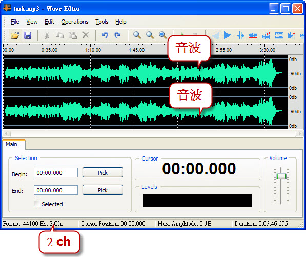This screenshot has width=306, height=257.
Task: Maximize the Wave Editor window
Action: 285,9
